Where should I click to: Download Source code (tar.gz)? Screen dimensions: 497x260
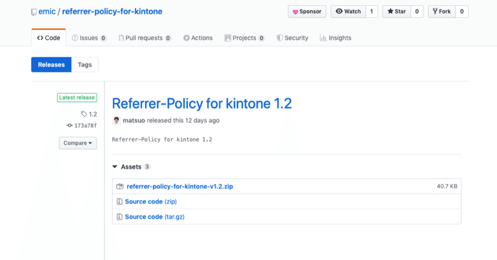[154, 217]
